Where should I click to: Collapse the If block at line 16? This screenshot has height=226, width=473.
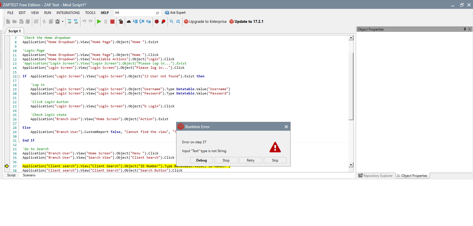pyautogui.click(x=19, y=76)
